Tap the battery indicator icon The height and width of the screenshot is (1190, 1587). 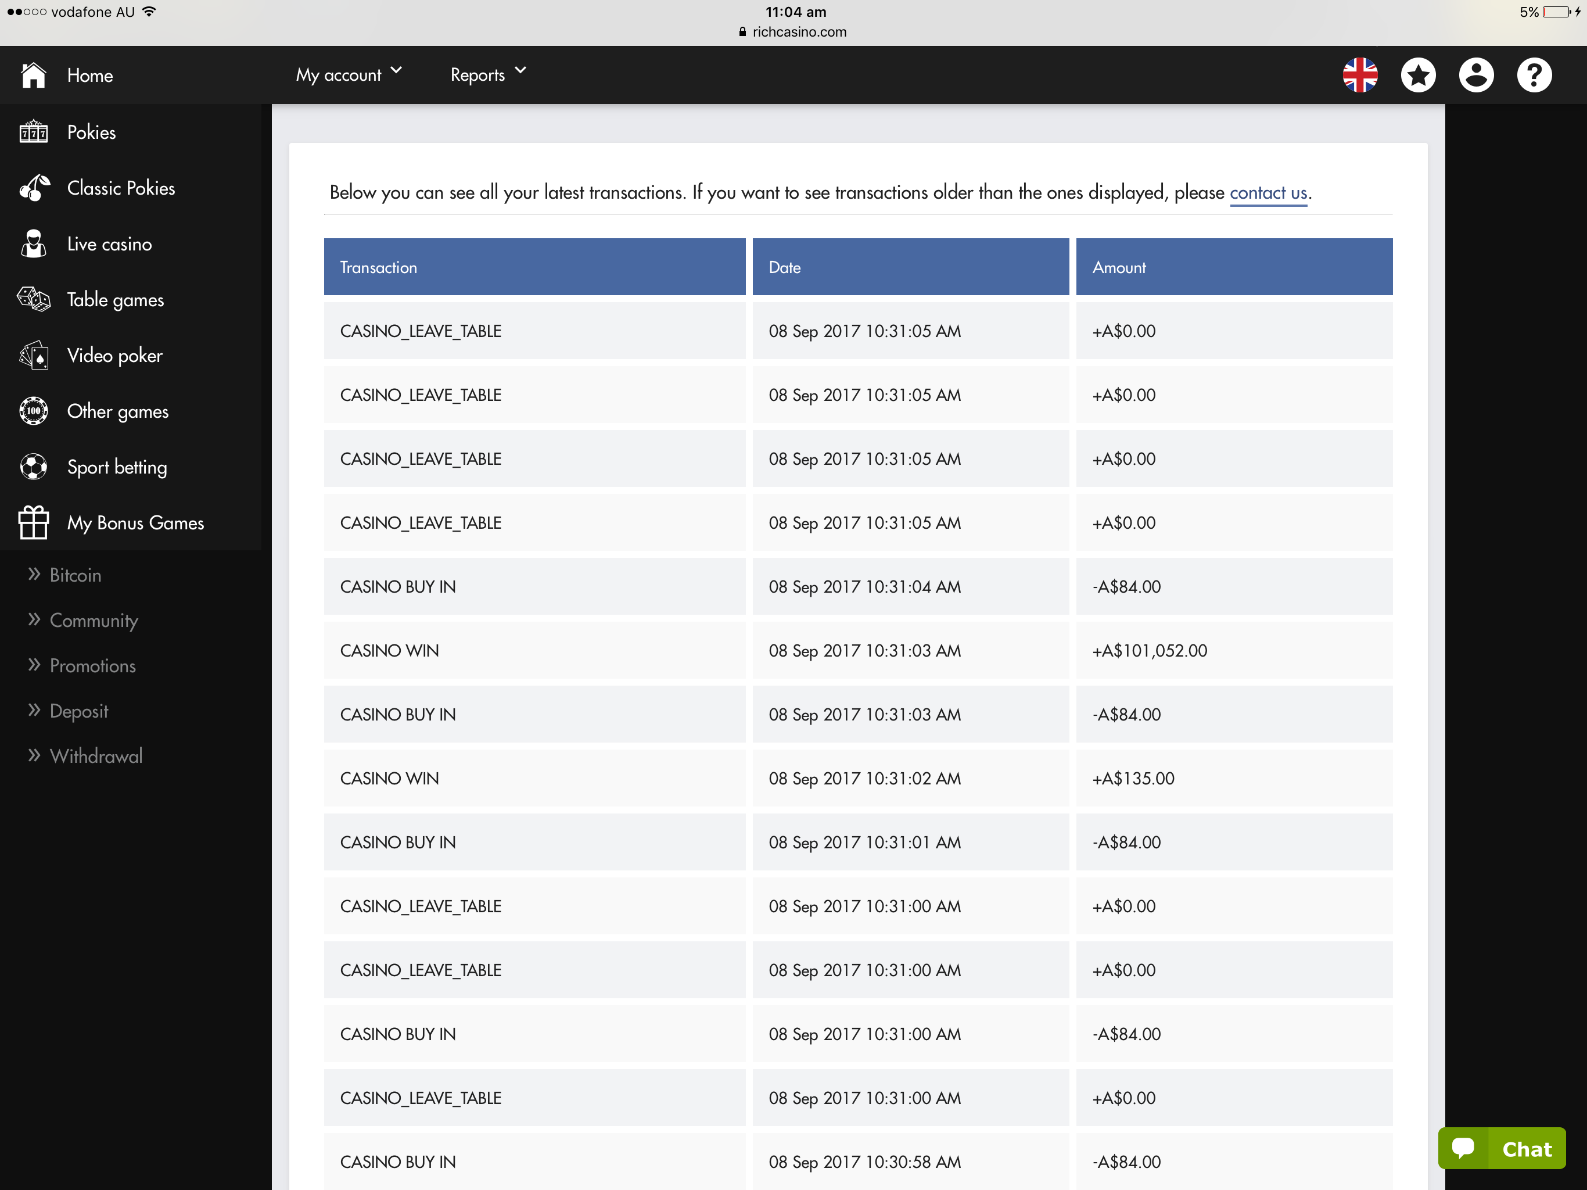pos(1556,12)
